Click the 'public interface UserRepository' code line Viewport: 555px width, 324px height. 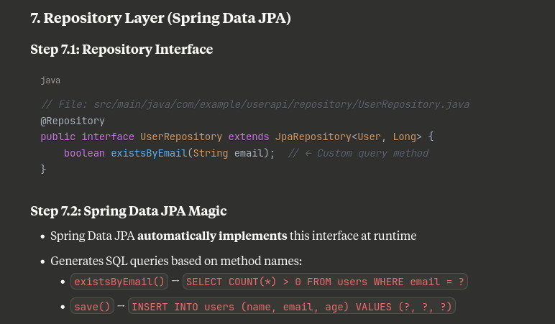[237, 137]
